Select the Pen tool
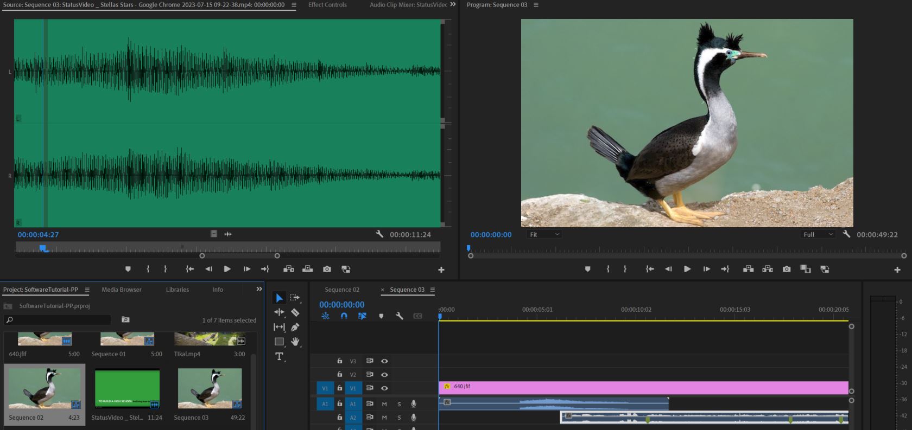The image size is (912, 430). [295, 327]
